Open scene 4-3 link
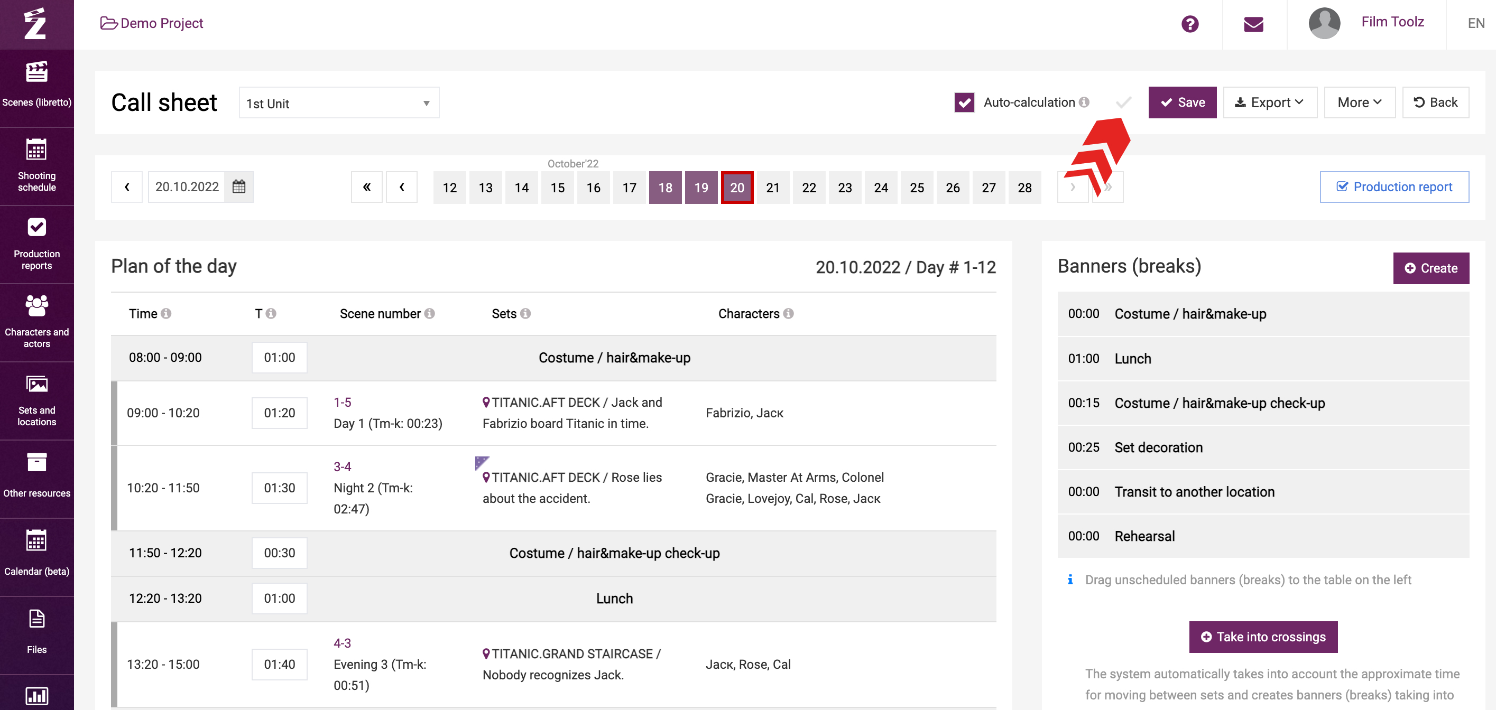The width and height of the screenshot is (1496, 710). 342,643
